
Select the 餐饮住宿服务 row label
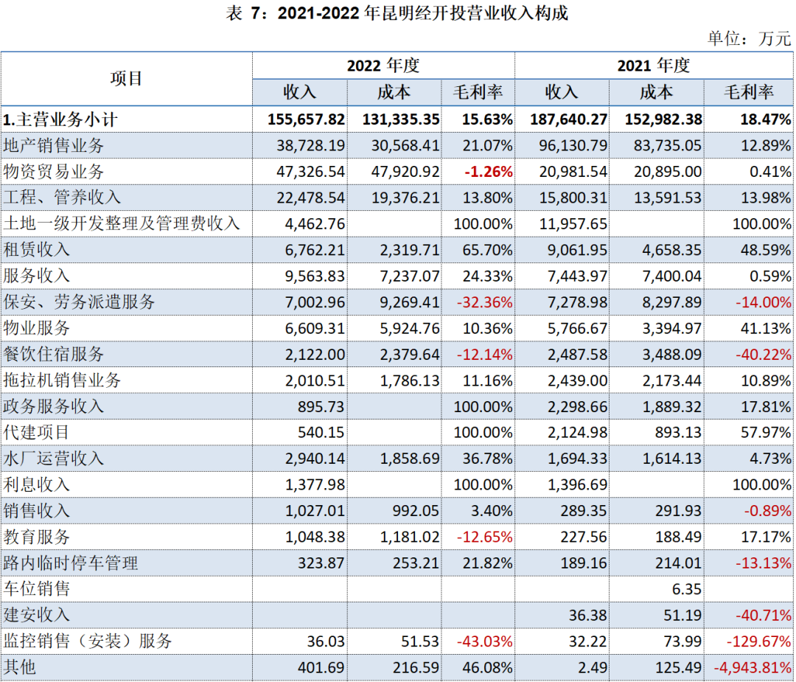point(55,354)
